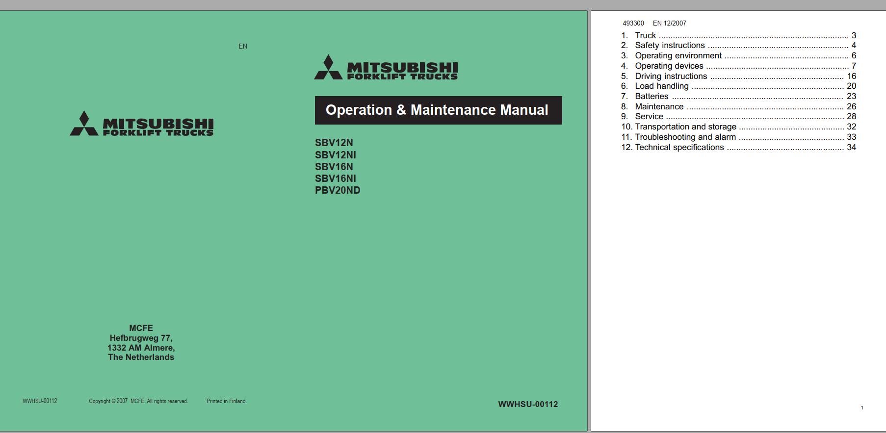Click the Mitsubishi Forklift Trucks logo above the manual title

(x=386, y=67)
